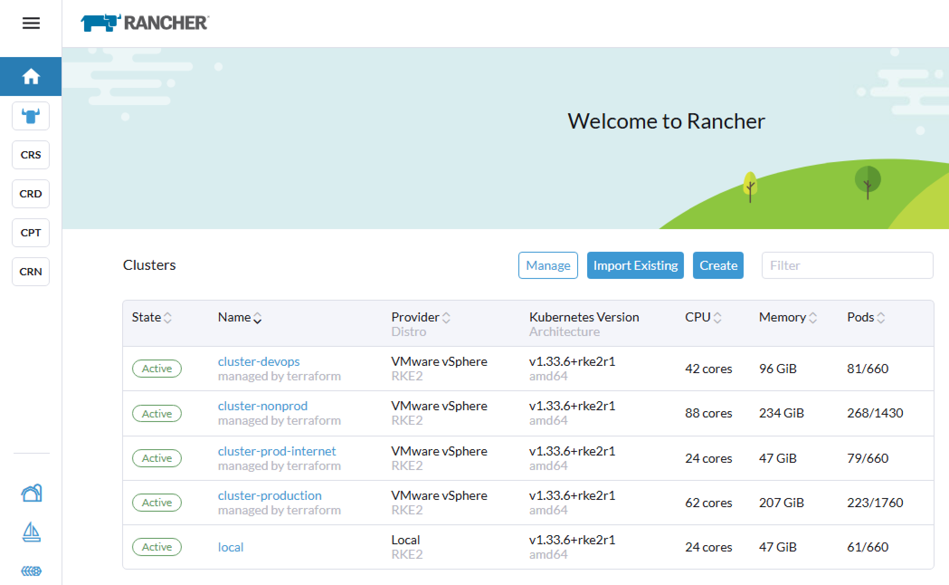
Task: Sort clusters using the CPU column chevron
Action: coord(717,318)
